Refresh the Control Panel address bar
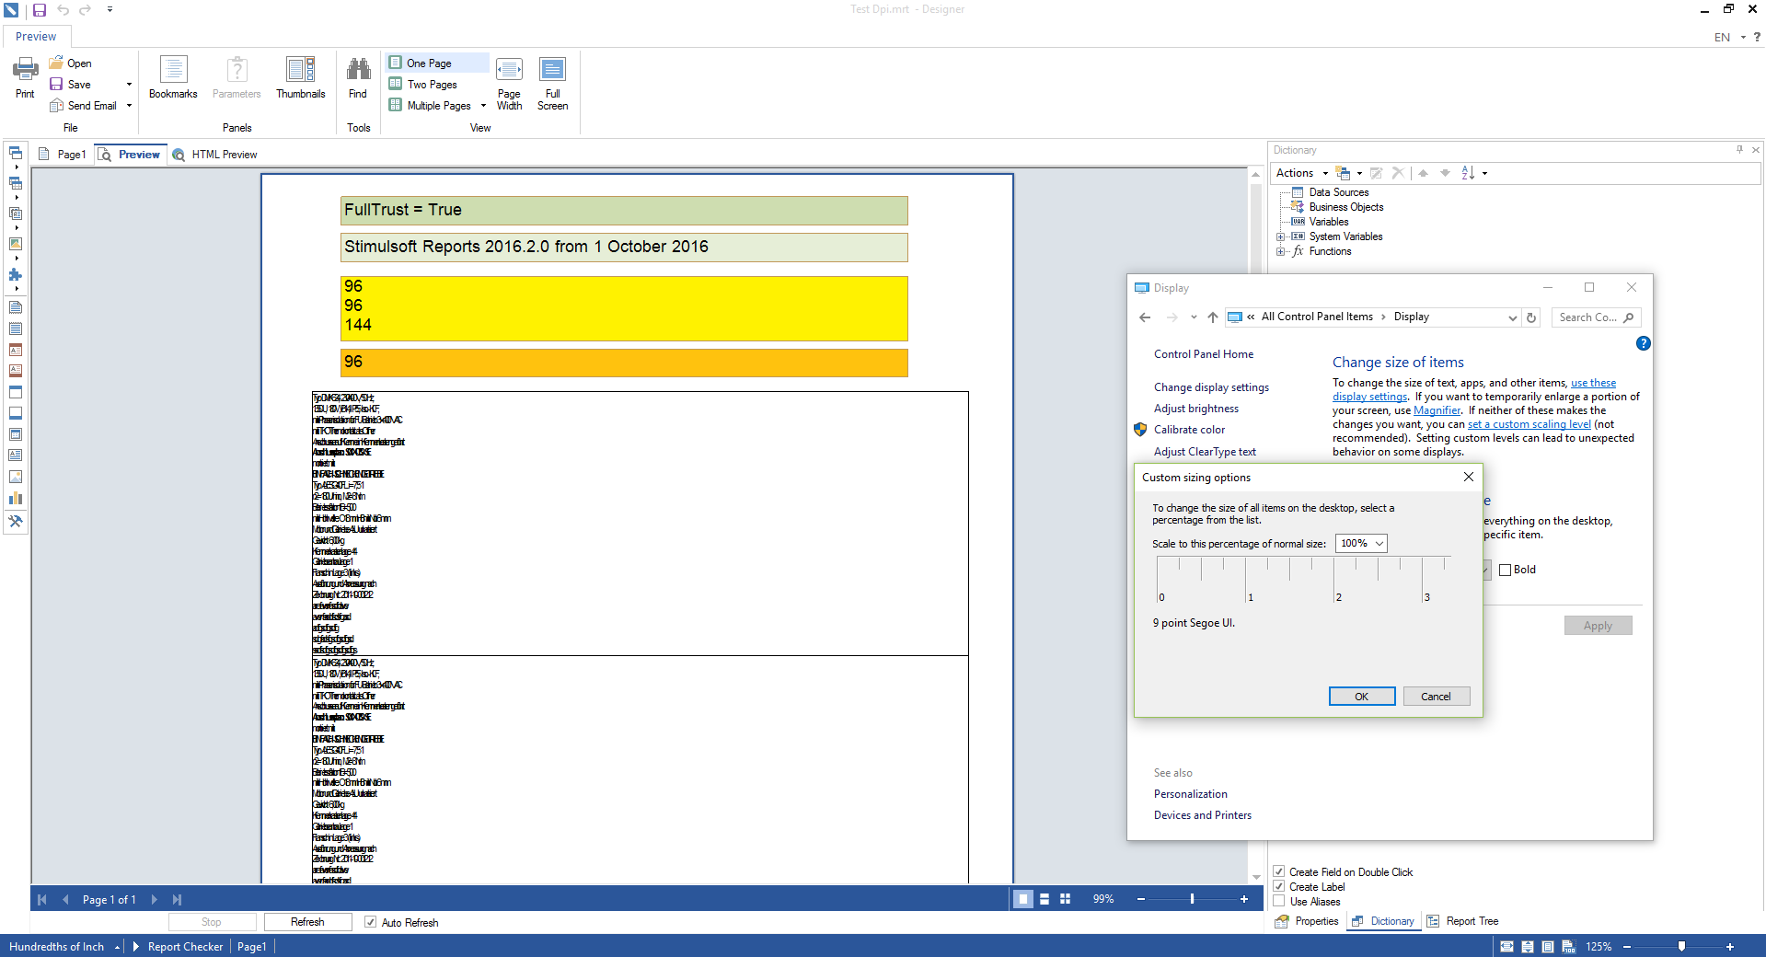Viewport: 1766px width, 957px height. click(1531, 317)
